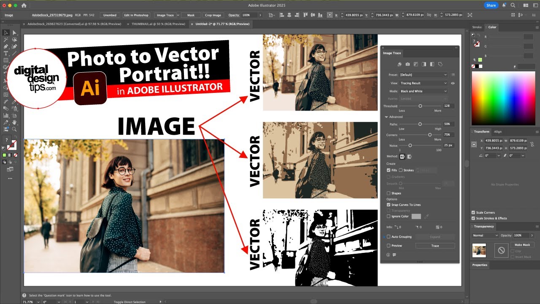Pick the Ignore Color eyedropper icon
This screenshot has height=304, width=540.
[427, 216]
